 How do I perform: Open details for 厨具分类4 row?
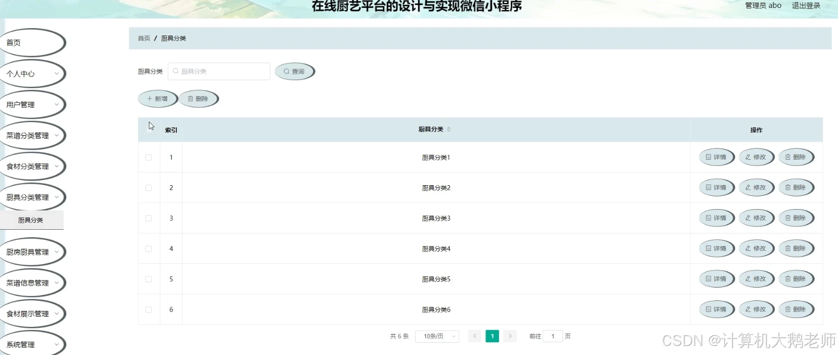[x=716, y=248]
